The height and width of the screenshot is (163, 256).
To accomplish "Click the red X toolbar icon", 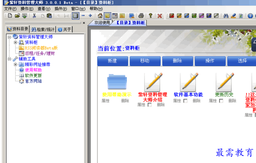I will point(160,16).
